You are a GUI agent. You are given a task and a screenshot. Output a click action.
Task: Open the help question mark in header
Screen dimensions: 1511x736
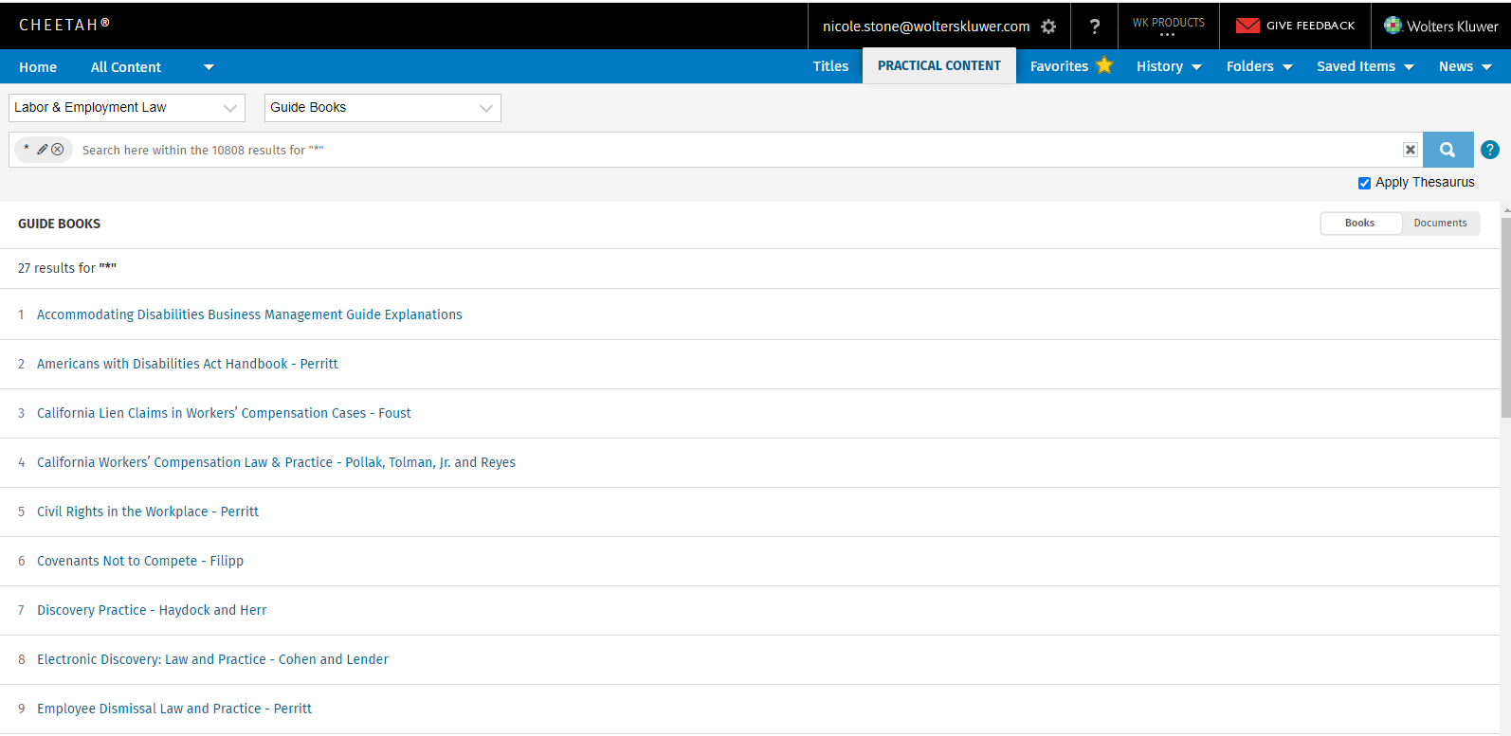(x=1095, y=27)
